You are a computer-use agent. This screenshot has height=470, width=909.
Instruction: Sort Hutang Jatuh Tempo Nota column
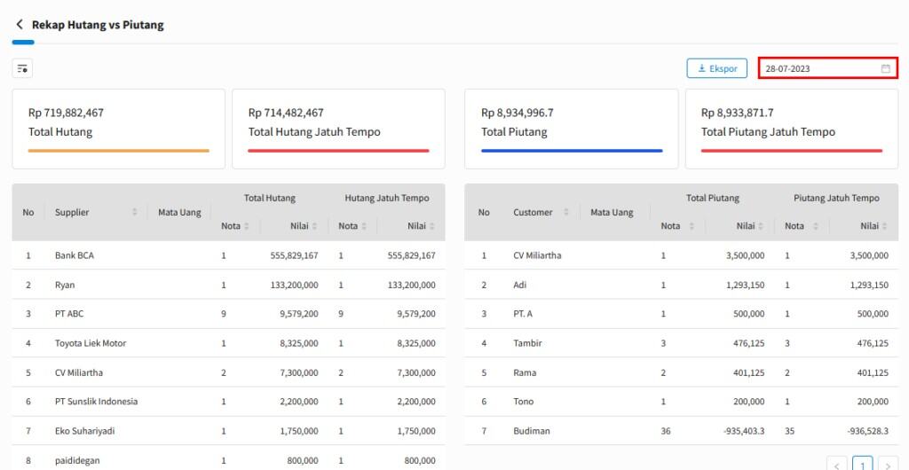pos(363,226)
